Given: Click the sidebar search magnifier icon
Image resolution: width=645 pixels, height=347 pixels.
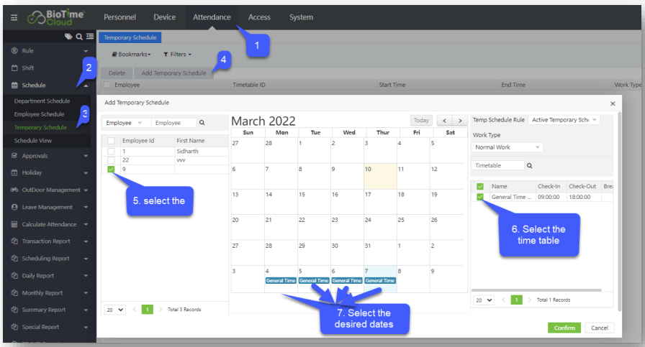Looking at the screenshot, I should point(79,37).
